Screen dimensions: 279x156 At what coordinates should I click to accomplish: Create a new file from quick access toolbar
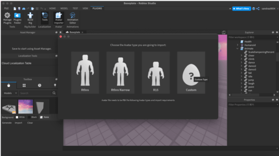pos(15,9)
